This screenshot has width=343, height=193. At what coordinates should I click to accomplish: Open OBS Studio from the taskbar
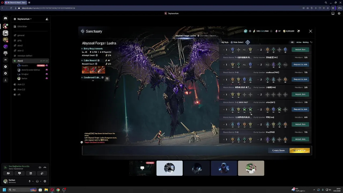tap(64, 190)
